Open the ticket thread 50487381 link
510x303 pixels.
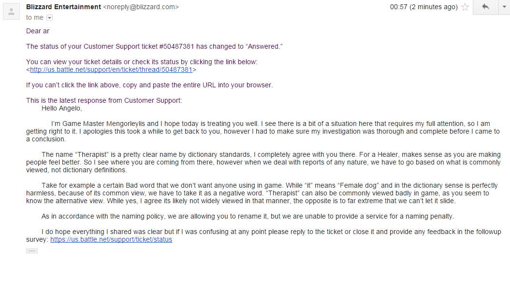point(111,69)
